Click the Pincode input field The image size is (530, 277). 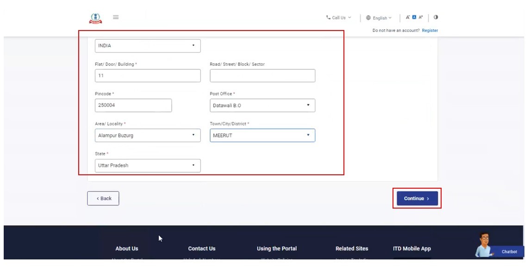pos(133,105)
